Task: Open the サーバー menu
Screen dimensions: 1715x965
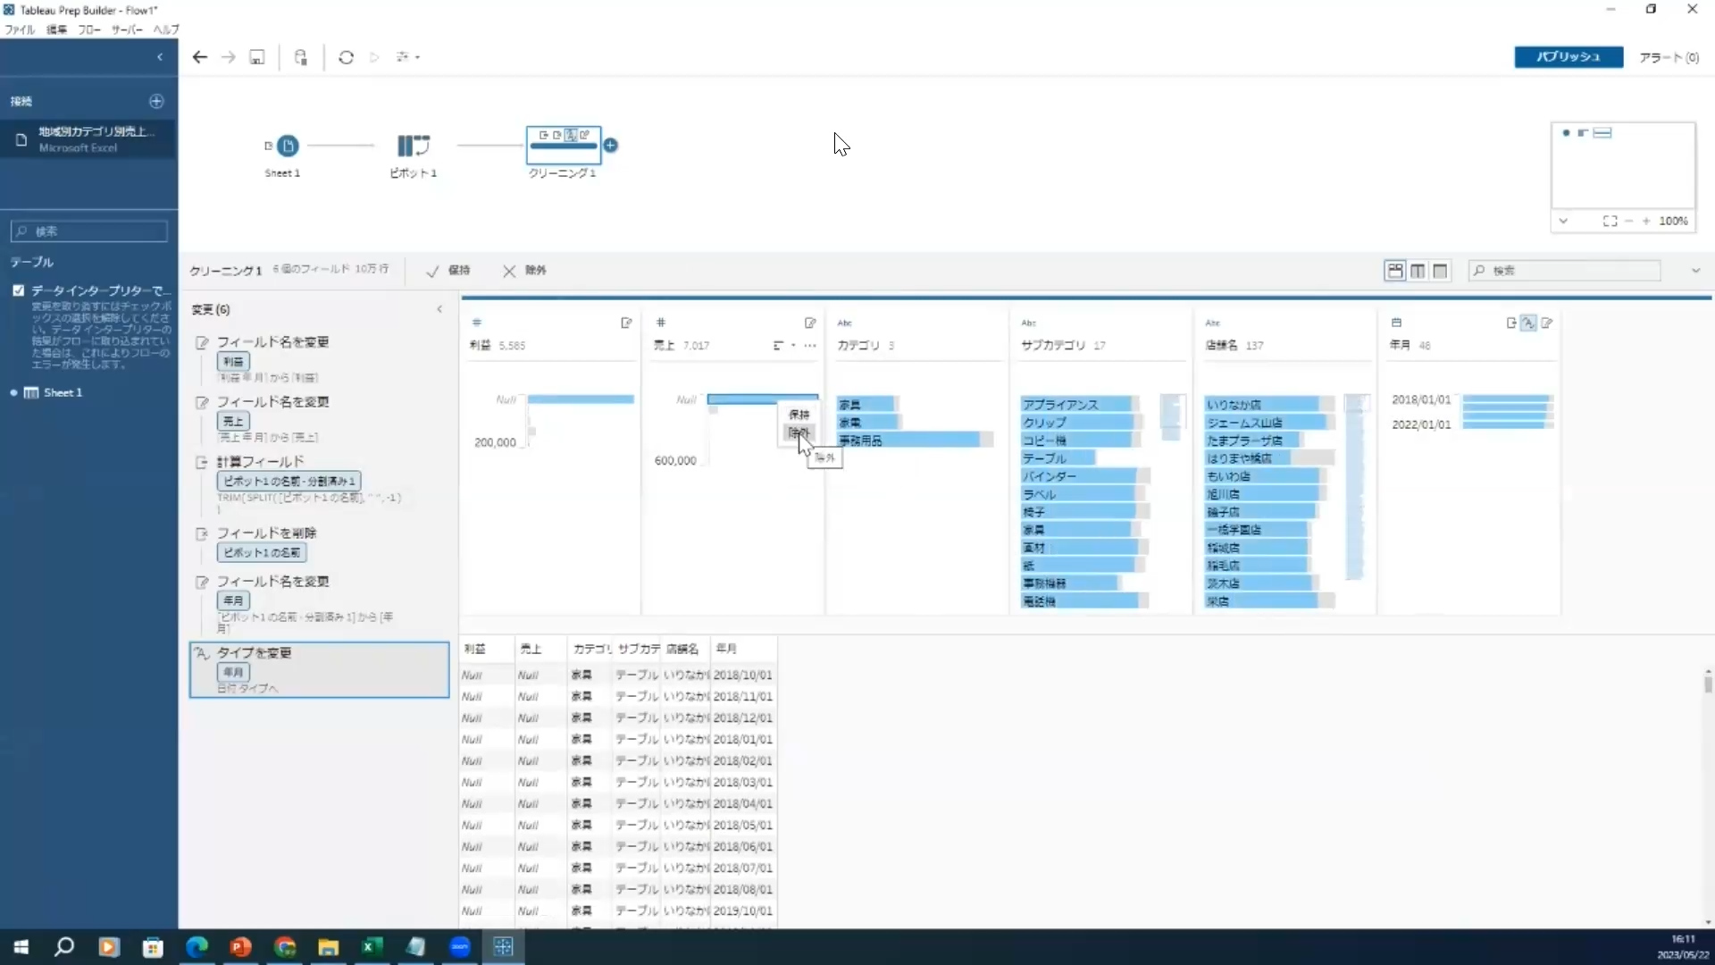Action: [127, 29]
